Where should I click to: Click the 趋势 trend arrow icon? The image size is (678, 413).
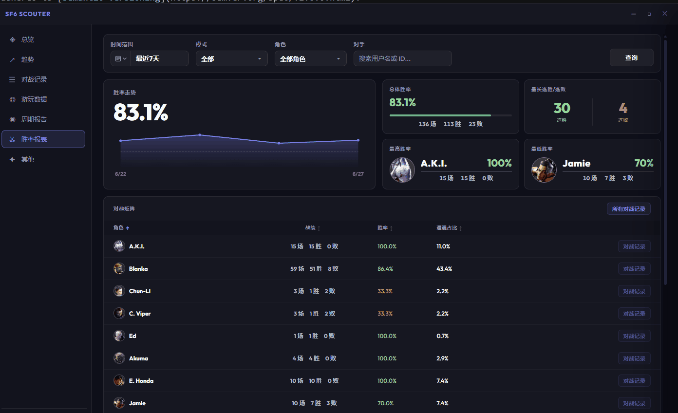point(13,59)
